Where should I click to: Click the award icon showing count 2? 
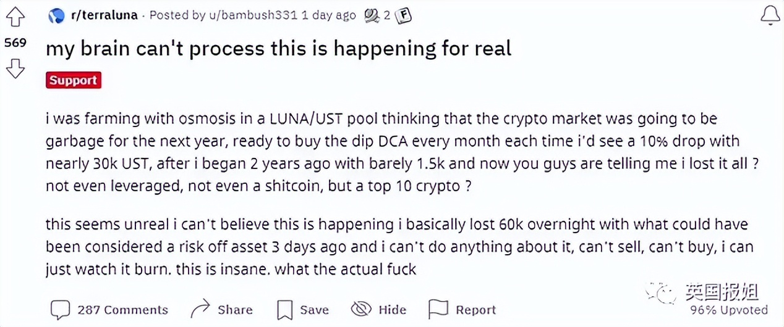[x=372, y=15]
